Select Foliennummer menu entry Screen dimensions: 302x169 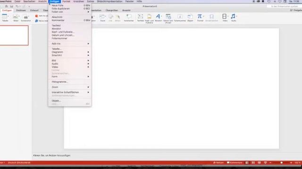[x=70, y=38]
